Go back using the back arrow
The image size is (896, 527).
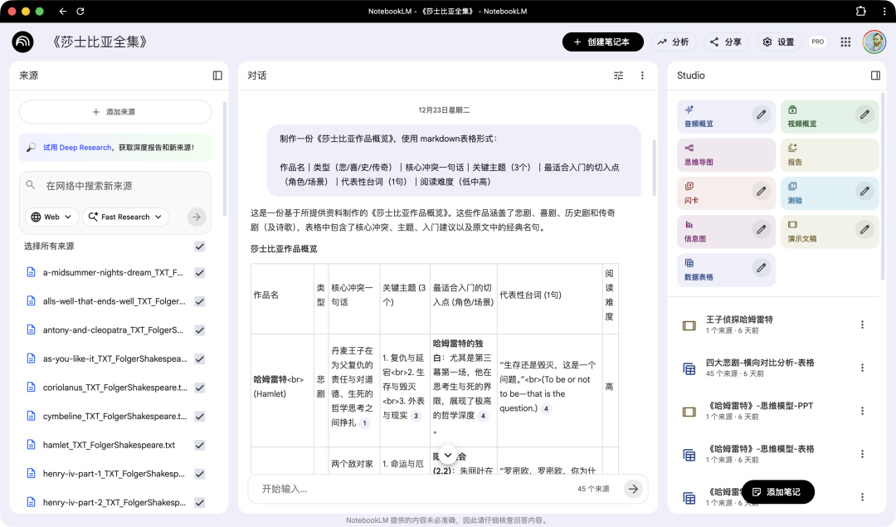pyautogui.click(x=63, y=12)
